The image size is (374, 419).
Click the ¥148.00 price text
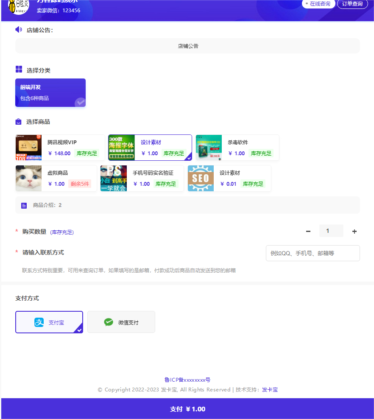[x=59, y=154]
